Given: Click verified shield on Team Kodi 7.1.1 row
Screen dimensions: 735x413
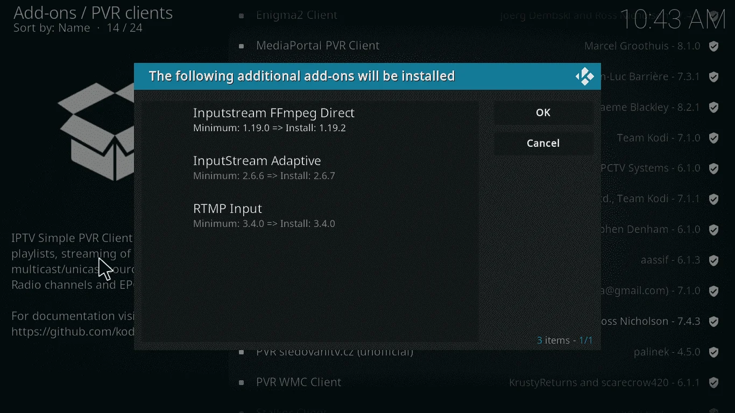Looking at the screenshot, I should [713, 200].
